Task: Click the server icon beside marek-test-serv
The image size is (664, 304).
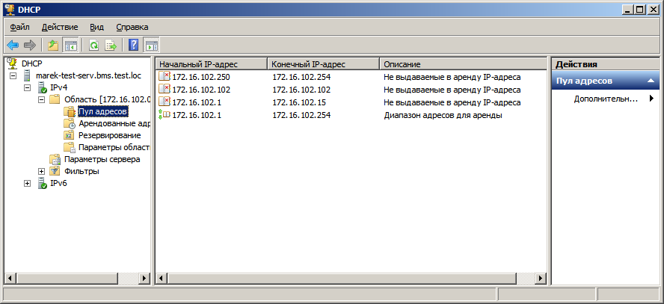Action: (27, 76)
